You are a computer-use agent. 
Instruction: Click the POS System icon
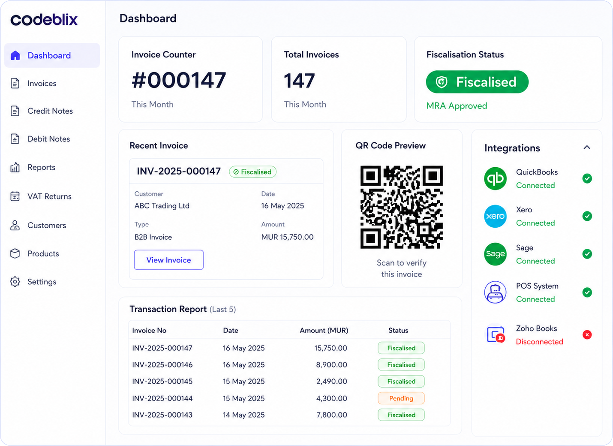(495, 292)
